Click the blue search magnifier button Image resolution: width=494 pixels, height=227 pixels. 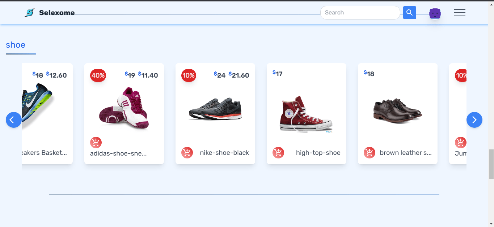(x=410, y=13)
